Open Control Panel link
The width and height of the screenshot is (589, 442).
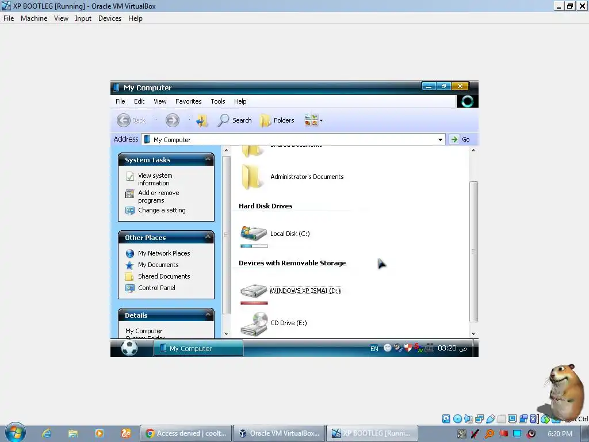click(156, 288)
